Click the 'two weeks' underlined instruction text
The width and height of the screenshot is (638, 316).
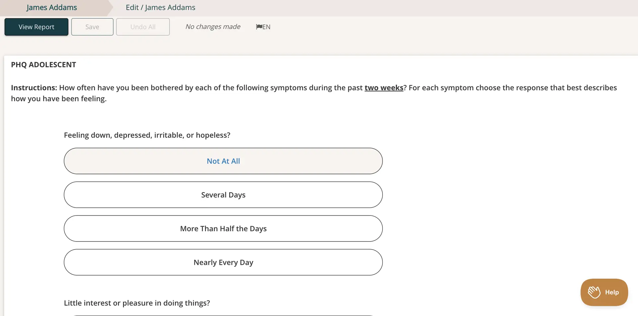click(x=384, y=87)
